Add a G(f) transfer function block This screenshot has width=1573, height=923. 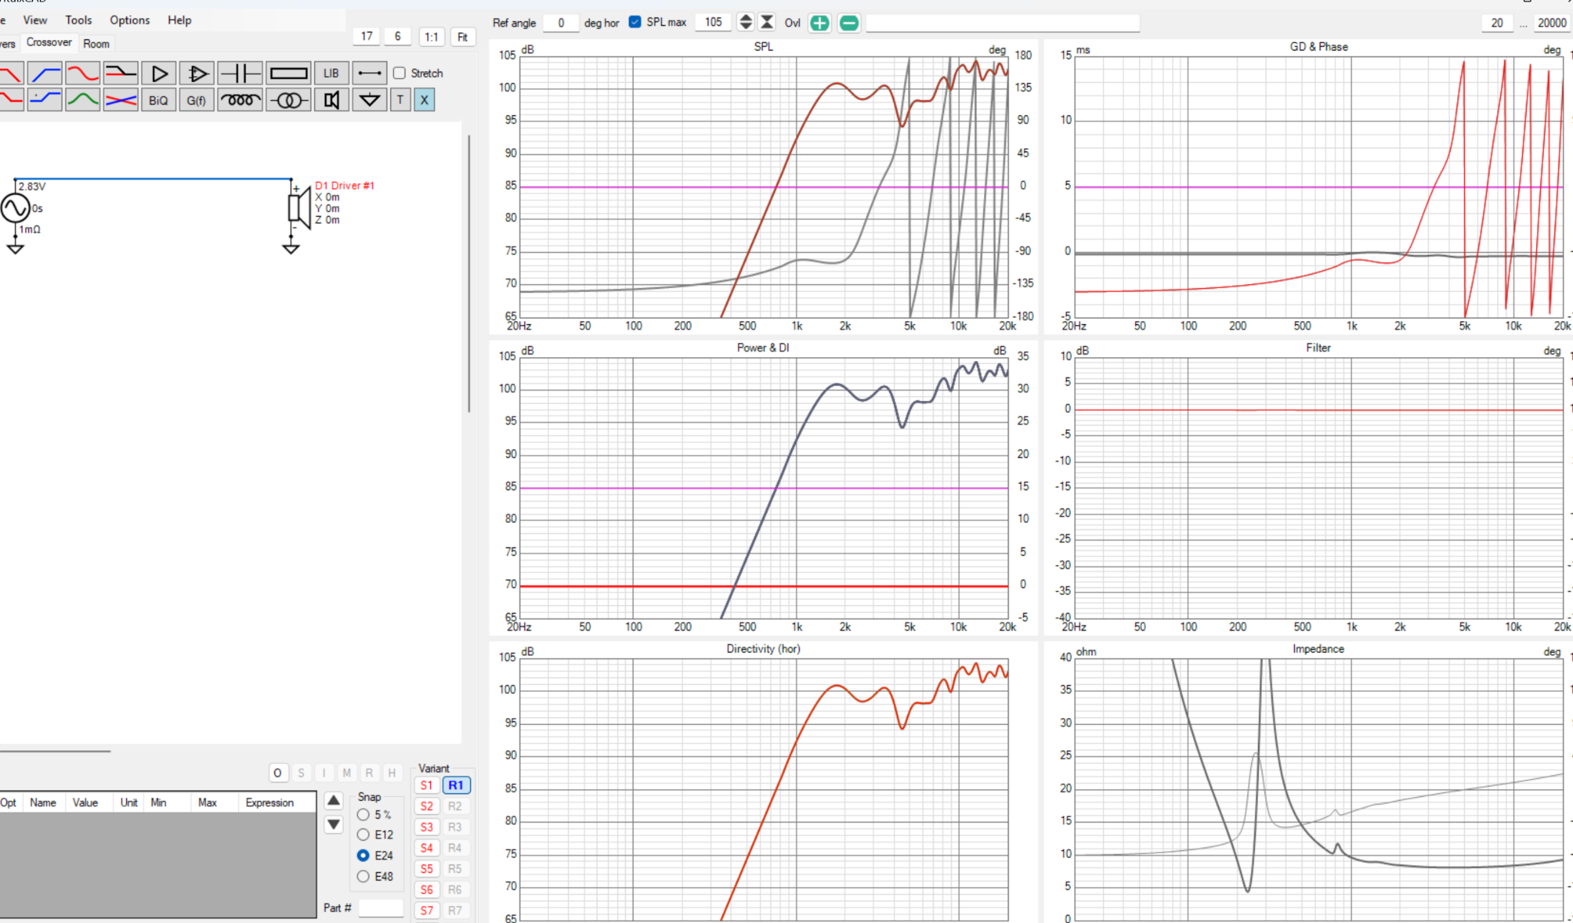pyautogui.click(x=197, y=100)
